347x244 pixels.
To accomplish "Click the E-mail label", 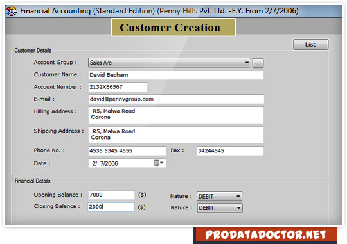I will coord(44,99).
